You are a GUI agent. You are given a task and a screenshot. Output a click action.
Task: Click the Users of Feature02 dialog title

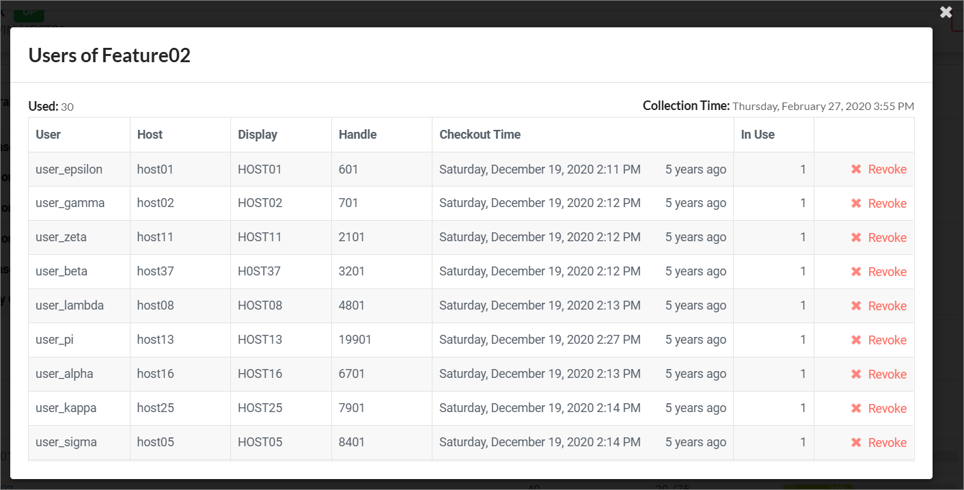pyautogui.click(x=109, y=55)
